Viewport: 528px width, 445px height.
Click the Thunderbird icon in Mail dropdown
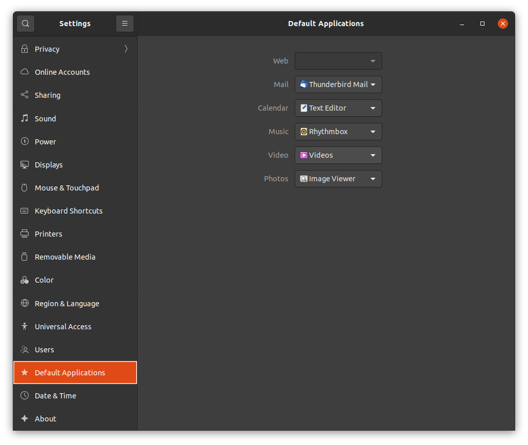304,84
